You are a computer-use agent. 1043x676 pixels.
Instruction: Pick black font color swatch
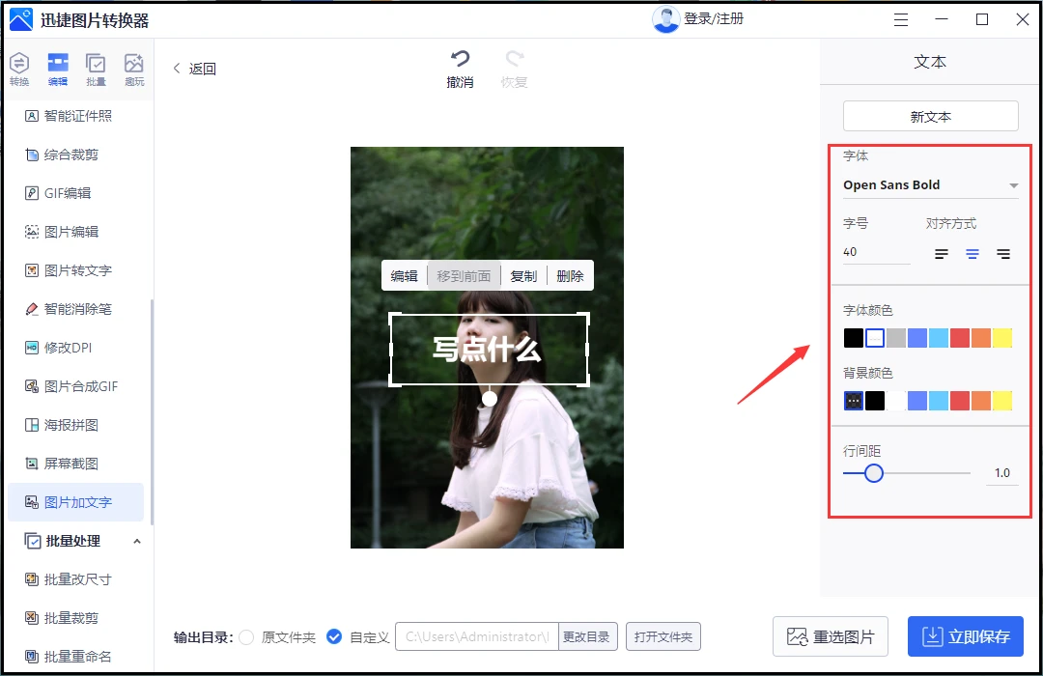coord(854,338)
